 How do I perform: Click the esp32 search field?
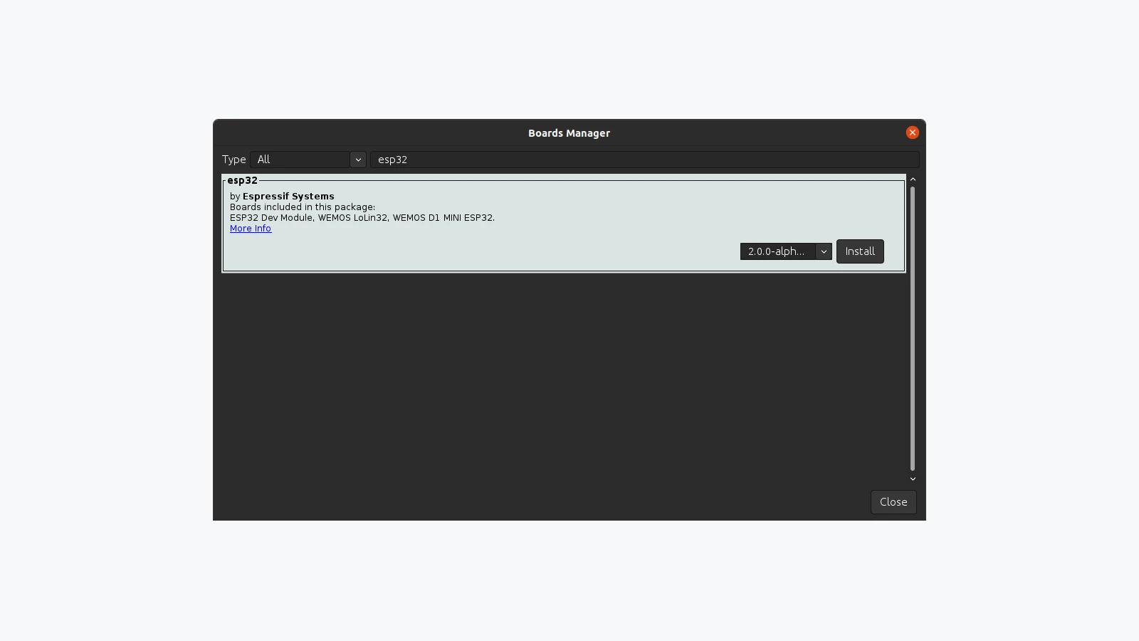point(644,160)
